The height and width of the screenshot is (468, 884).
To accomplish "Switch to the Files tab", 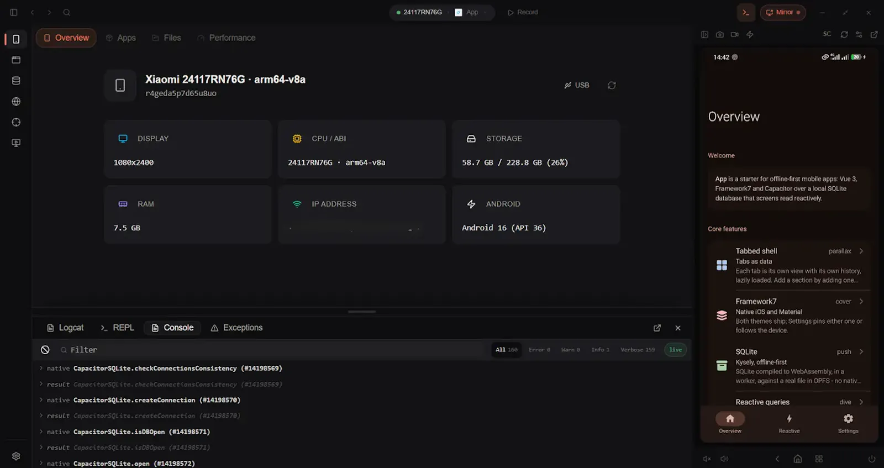I will click(x=167, y=38).
